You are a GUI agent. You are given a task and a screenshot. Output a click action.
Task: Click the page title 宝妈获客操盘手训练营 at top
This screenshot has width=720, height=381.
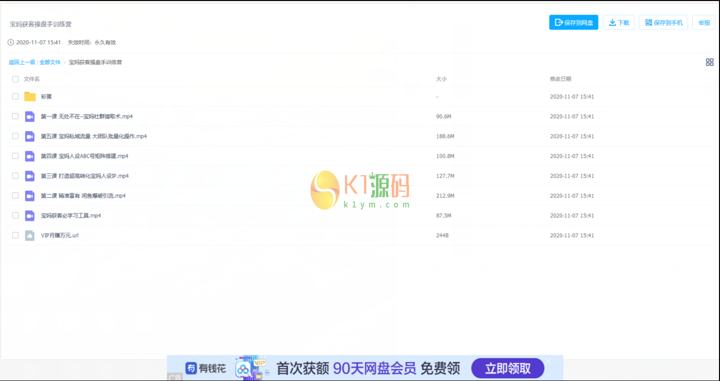click(41, 24)
